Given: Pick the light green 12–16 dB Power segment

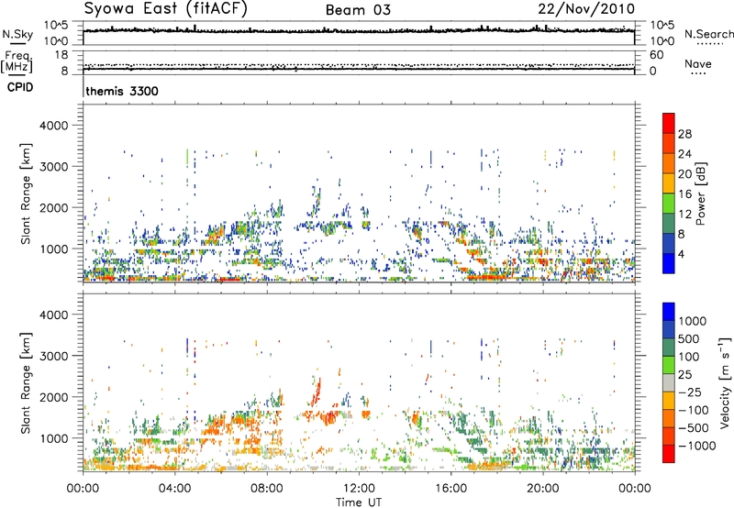Looking at the screenshot, I should tap(669, 203).
